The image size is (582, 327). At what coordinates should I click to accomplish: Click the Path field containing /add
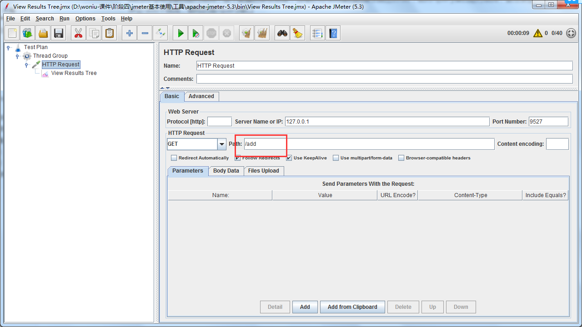(x=369, y=144)
